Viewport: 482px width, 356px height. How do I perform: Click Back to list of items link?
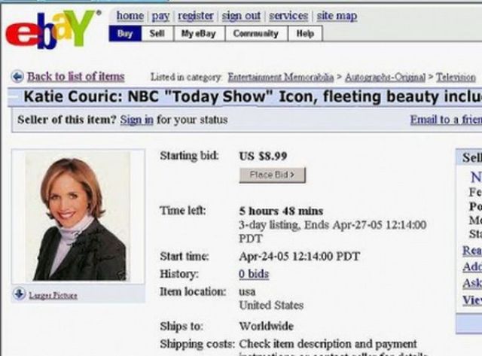click(x=76, y=77)
